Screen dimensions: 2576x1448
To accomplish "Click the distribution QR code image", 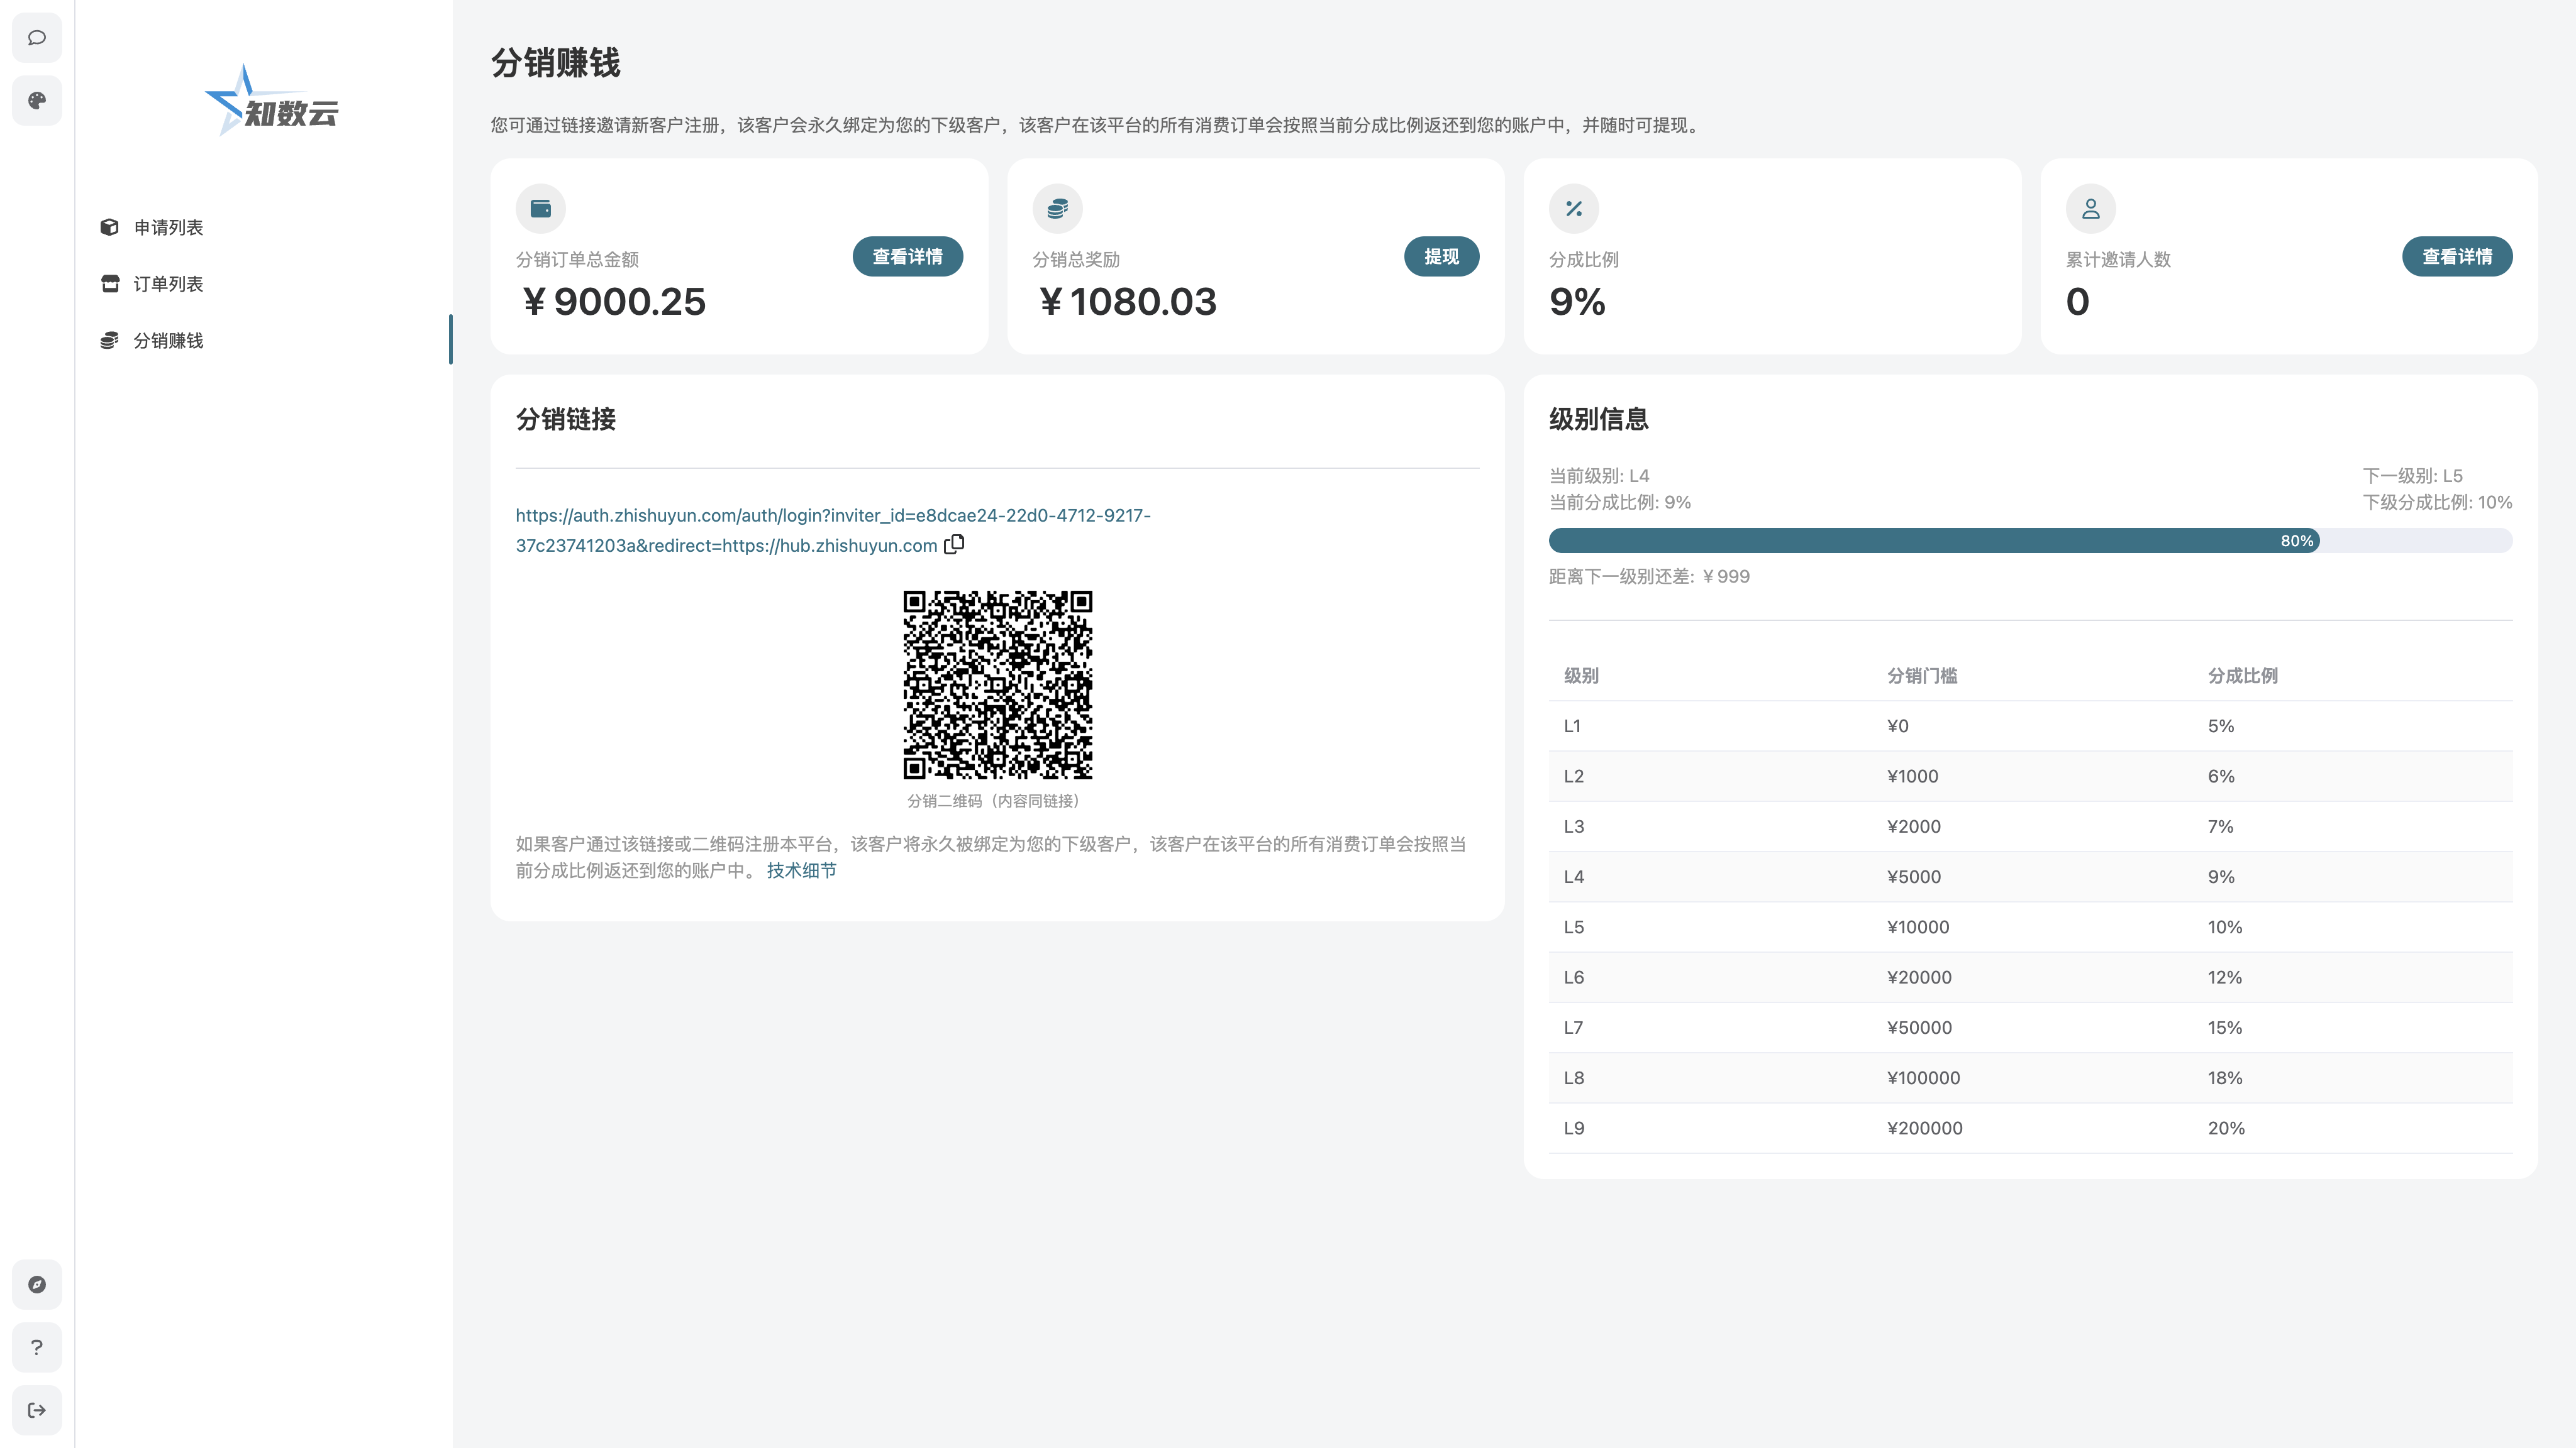I will point(997,684).
